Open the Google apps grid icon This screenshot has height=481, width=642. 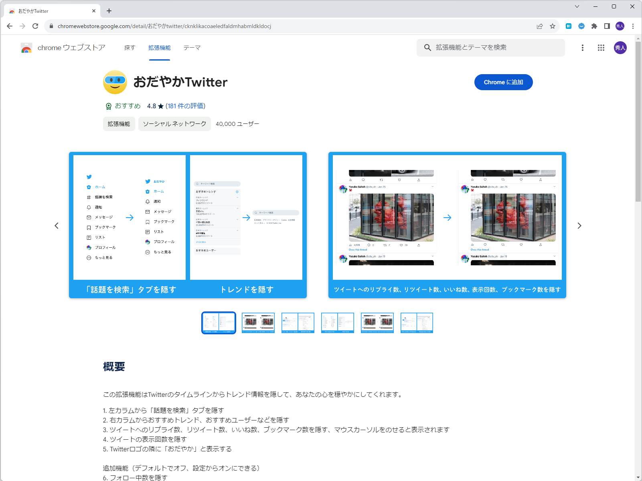[601, 48]
